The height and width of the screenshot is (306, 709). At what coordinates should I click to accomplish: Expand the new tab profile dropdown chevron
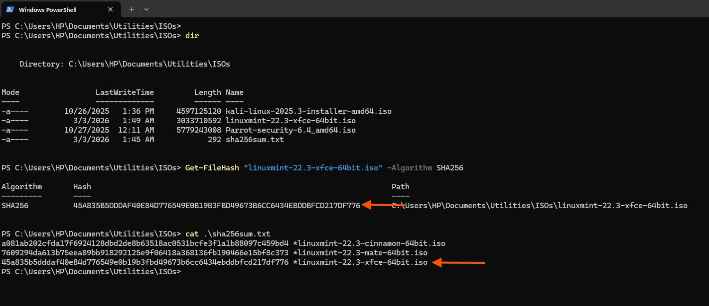pyautogui.click(x=146, y=9)
